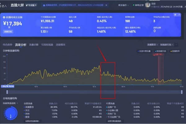Open the 违规情况 tab
Viewport: 186px width, 124px height.
(x=60, y=45)
